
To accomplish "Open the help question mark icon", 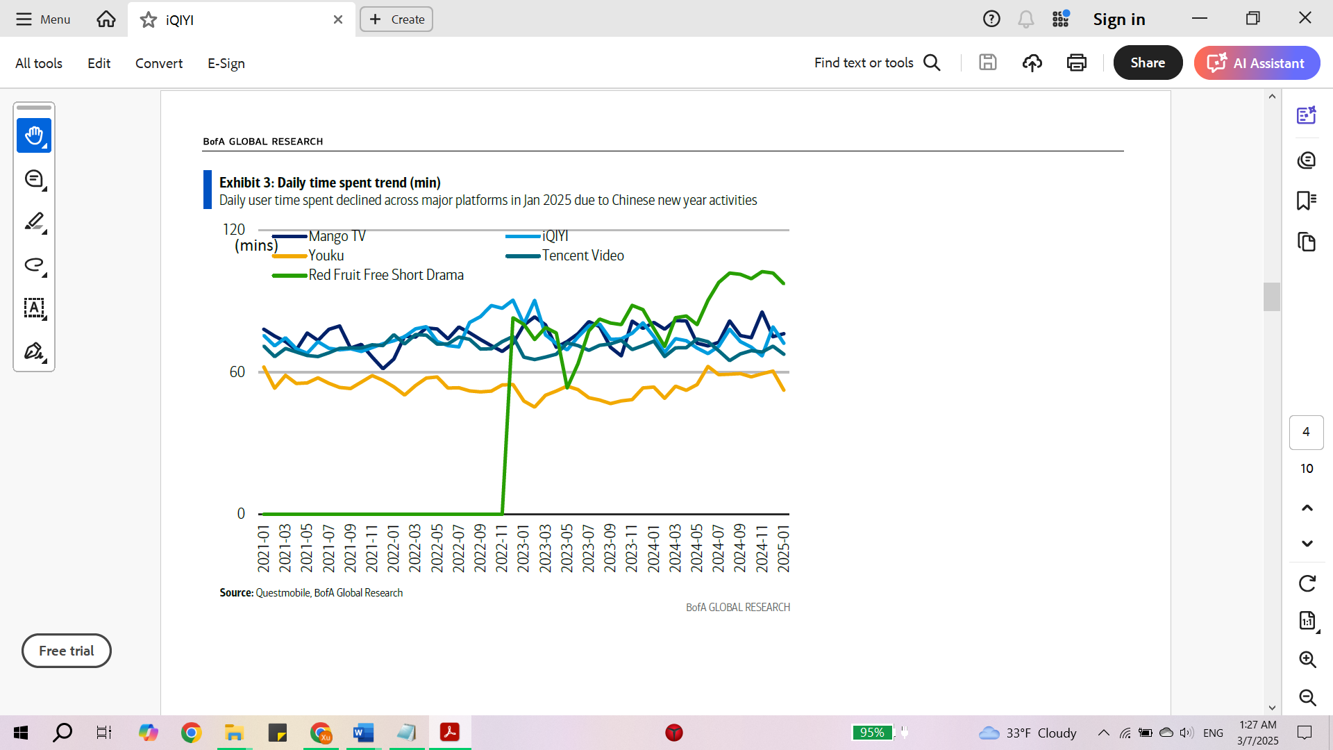I will click(991, 19).
